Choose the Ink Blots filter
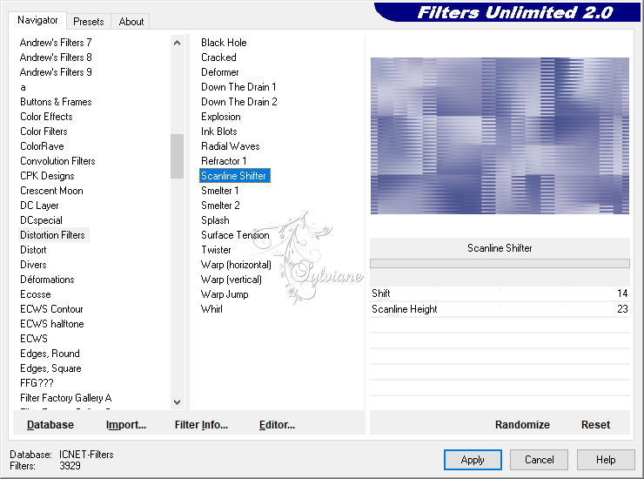 219,132
